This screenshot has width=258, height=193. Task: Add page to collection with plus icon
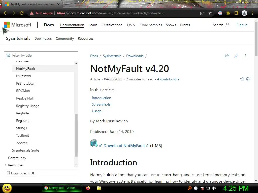tap(227, 56)
